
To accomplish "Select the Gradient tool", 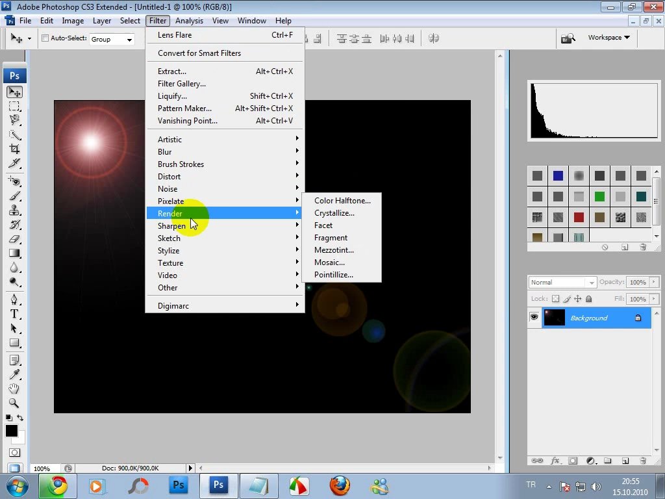I will [14, 253].
